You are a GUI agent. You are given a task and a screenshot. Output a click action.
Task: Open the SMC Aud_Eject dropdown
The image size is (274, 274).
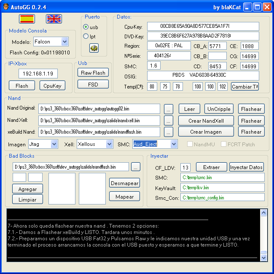pyautogui.click(x=174, y=144)
